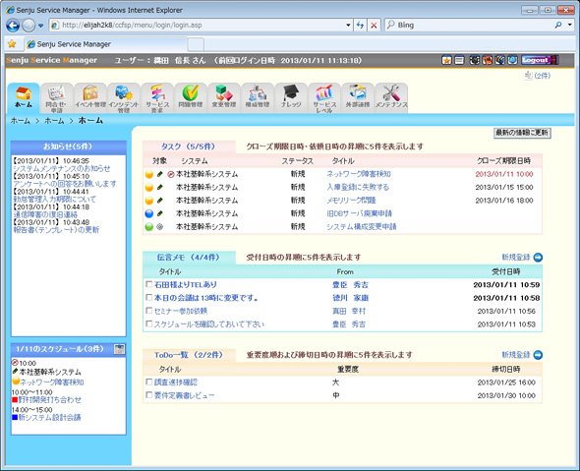Open the Bing search provider dropdown arrow
The height and width of the screenshot is (471, 580).
click(570, 25)
